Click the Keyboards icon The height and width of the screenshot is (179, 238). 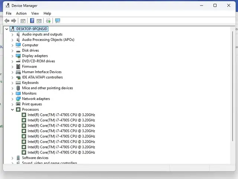[x=18, y=83]
